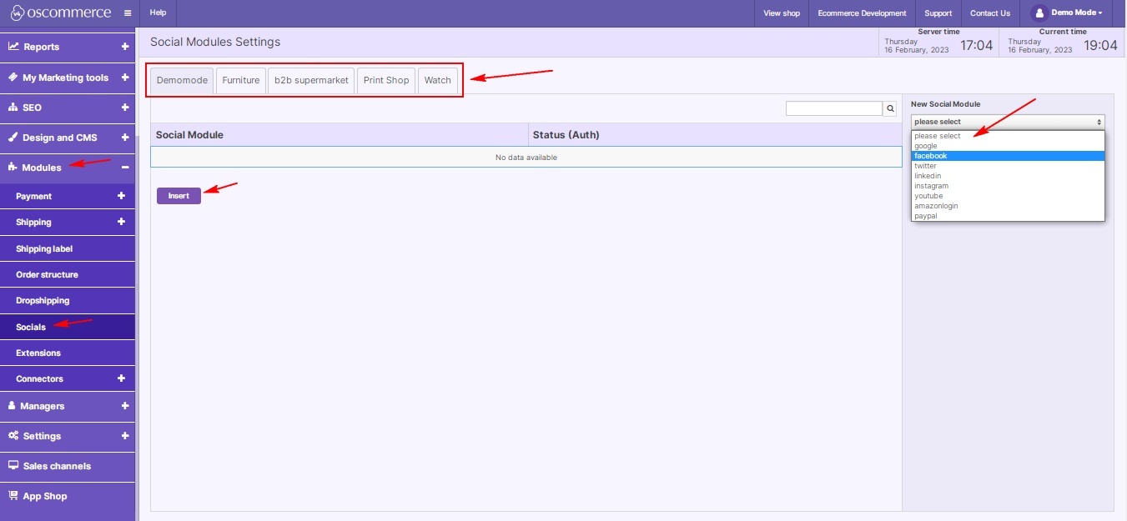1127x521 pixels.
Task: Click the Modules puzzle icon
Action: point(13,168)
